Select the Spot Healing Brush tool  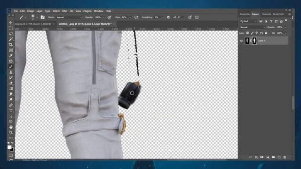[11, 61]
